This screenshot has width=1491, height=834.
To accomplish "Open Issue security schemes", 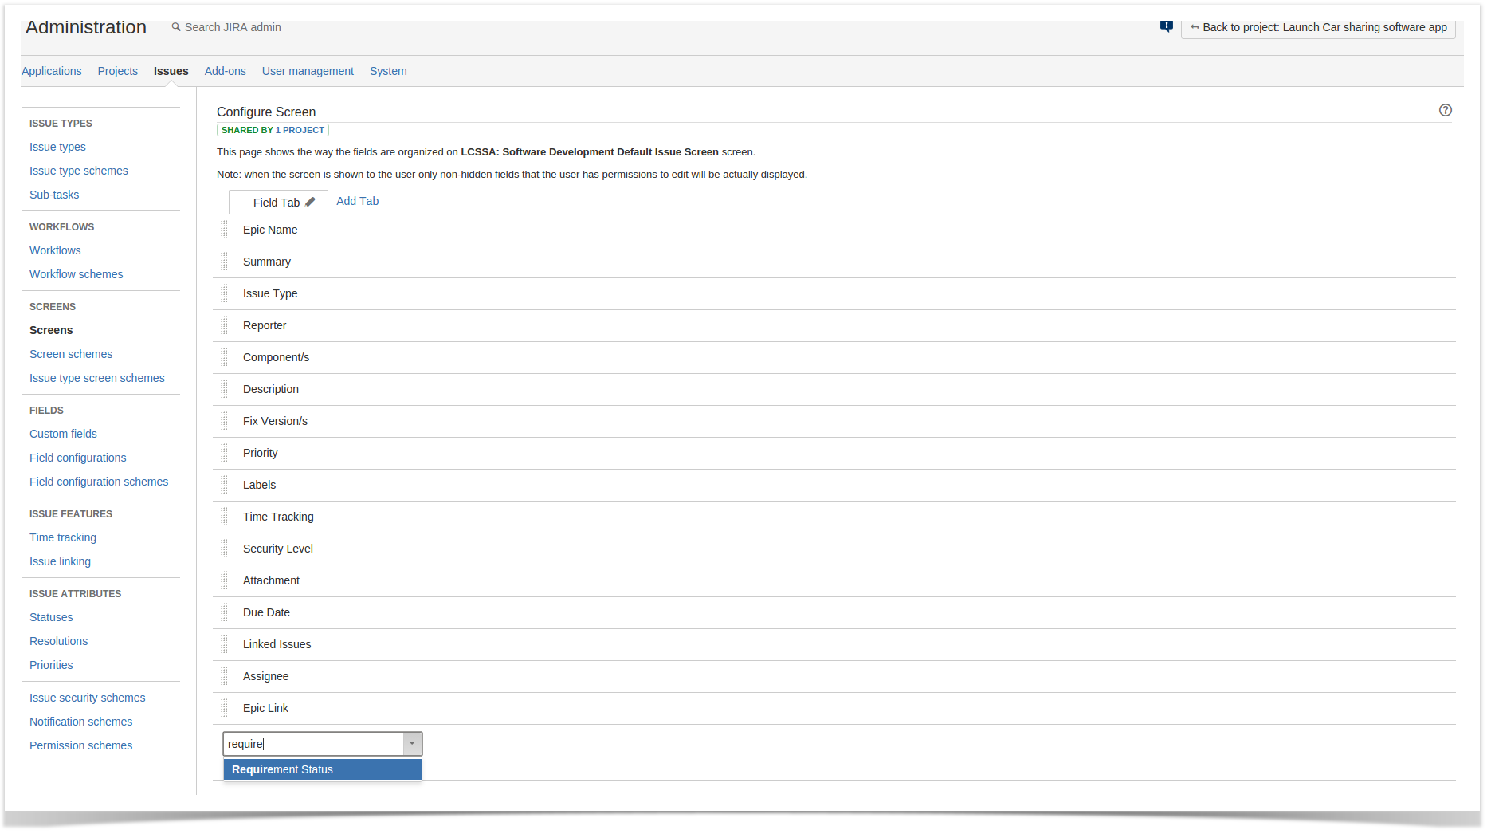I will [x=88, y=698].
